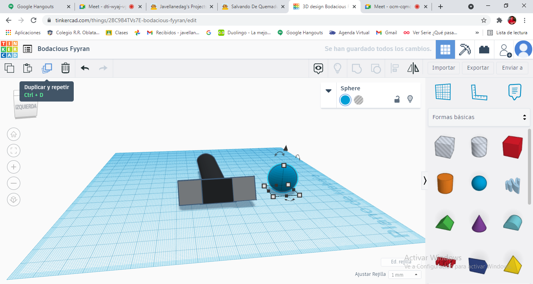The image size is (533, 284).
Task: Click the Copy icon in the toolbar
Action: (x=9, y=68)
